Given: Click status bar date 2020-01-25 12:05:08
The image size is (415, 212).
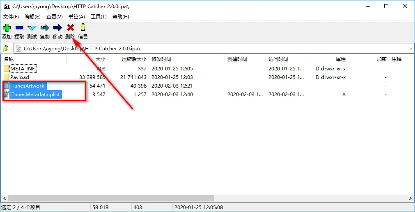Looking at the screenshot, I should coord(199,207).
